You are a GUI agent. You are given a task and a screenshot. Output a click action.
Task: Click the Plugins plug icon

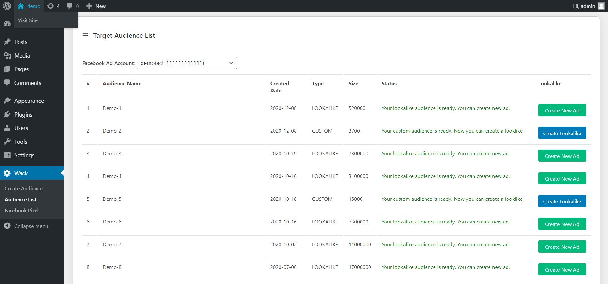7,115
